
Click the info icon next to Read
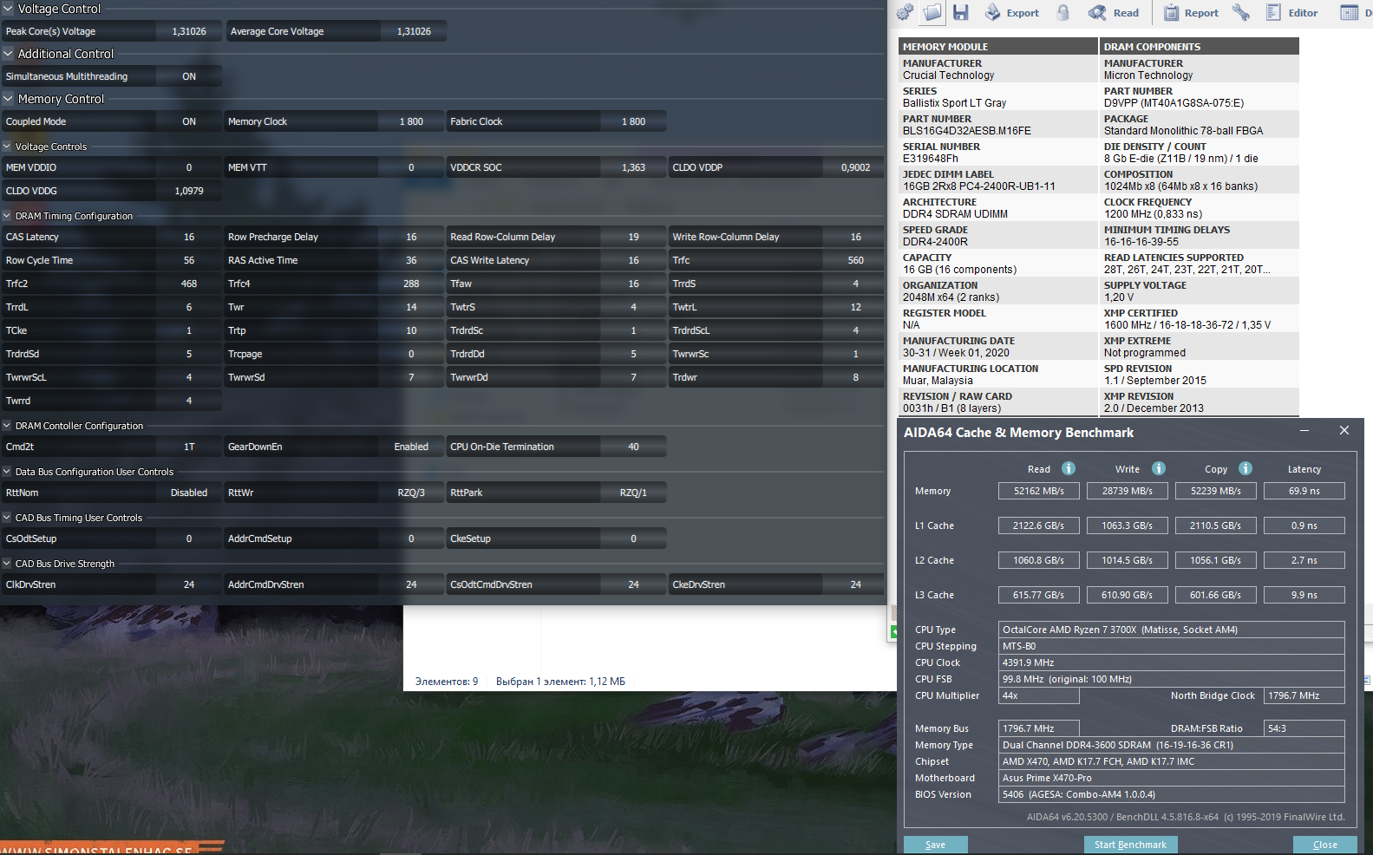click(x=1069, y=468)
